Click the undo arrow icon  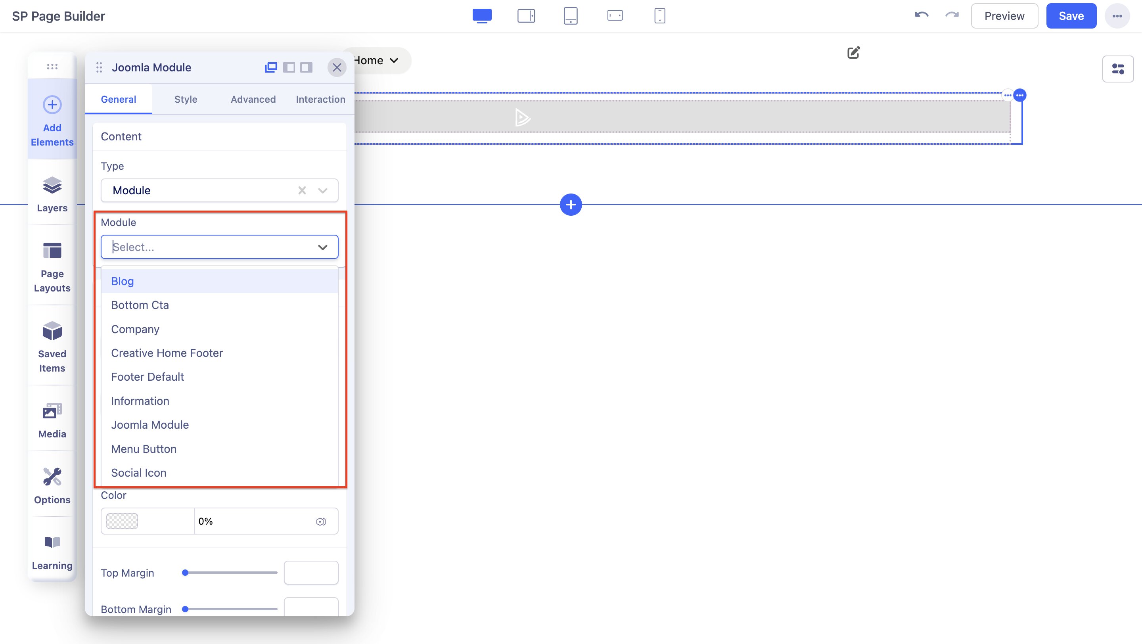pos(921,15)
